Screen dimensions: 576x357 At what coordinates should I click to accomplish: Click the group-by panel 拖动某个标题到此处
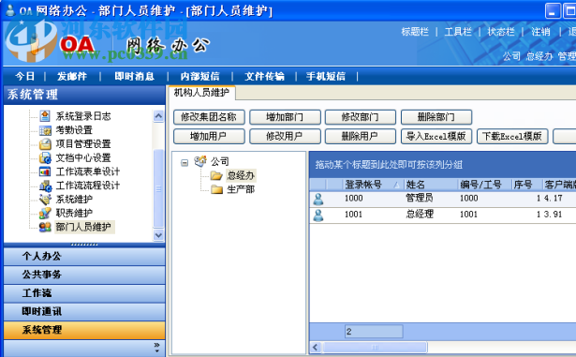point(389,165)
